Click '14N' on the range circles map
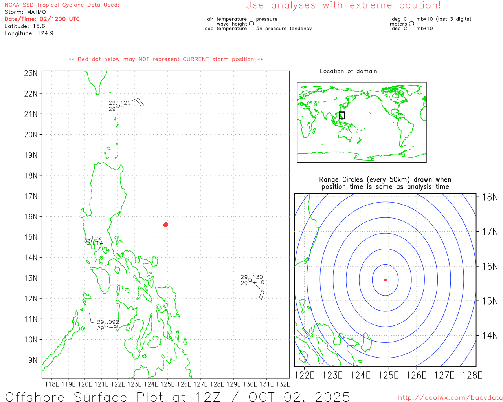The width and height of the screenshot is (503, 402). point(490,336)
